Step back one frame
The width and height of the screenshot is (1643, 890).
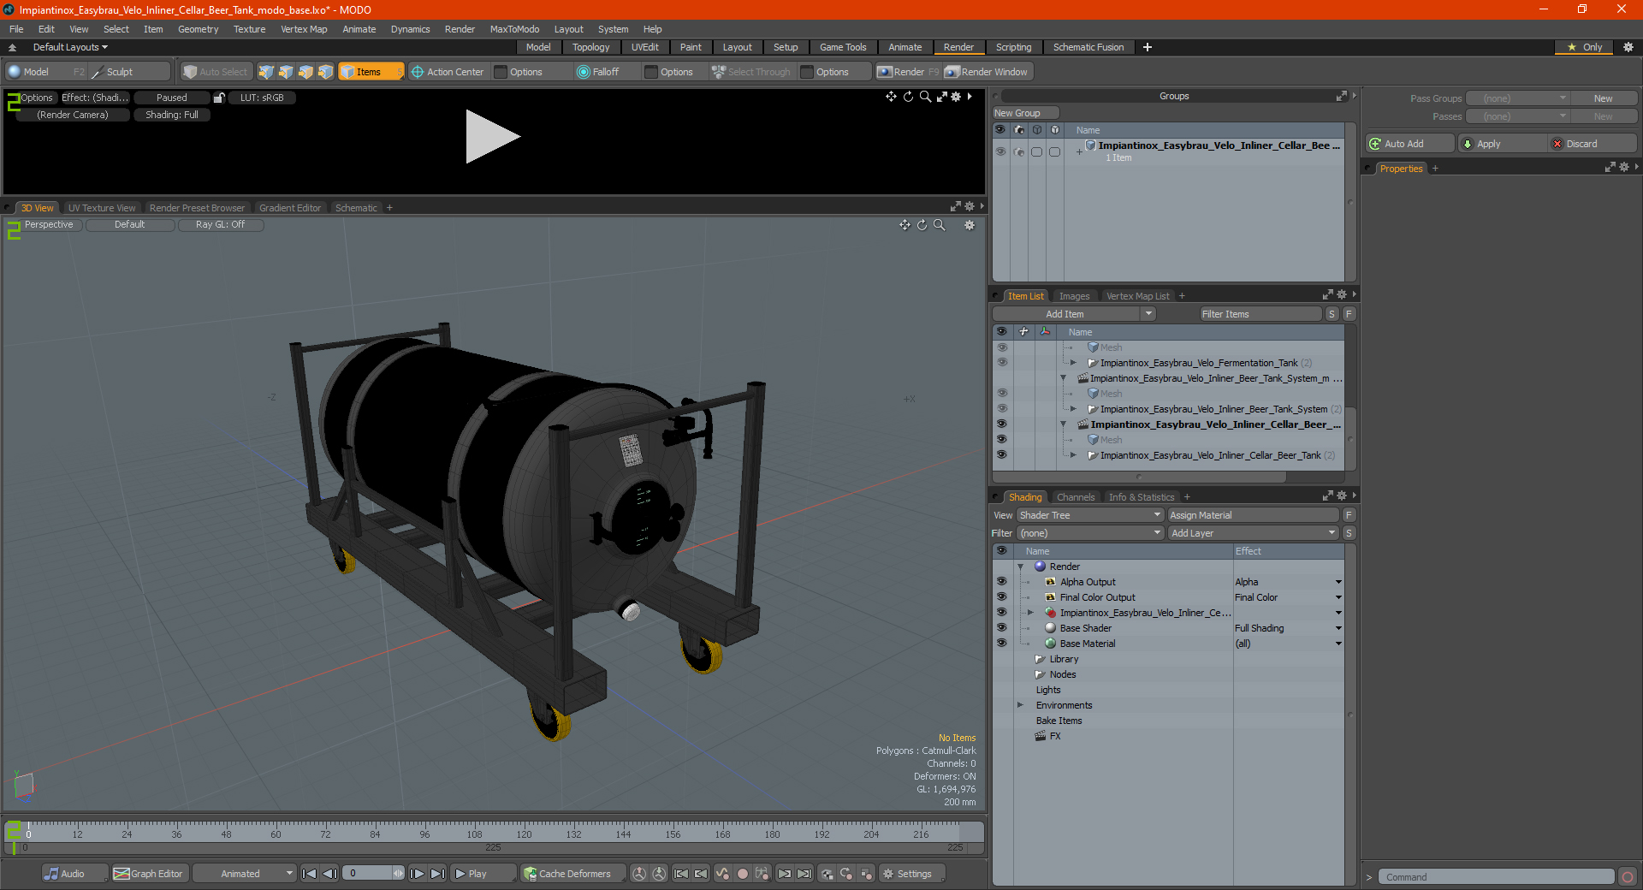click(x=329, y=874)
